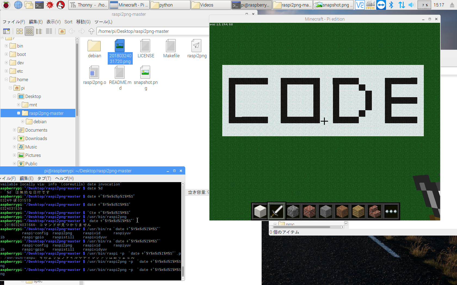This screenshot has height=285, width=457.
Task: Open the TeamViewer tray icon
Action: pos(381,5)
